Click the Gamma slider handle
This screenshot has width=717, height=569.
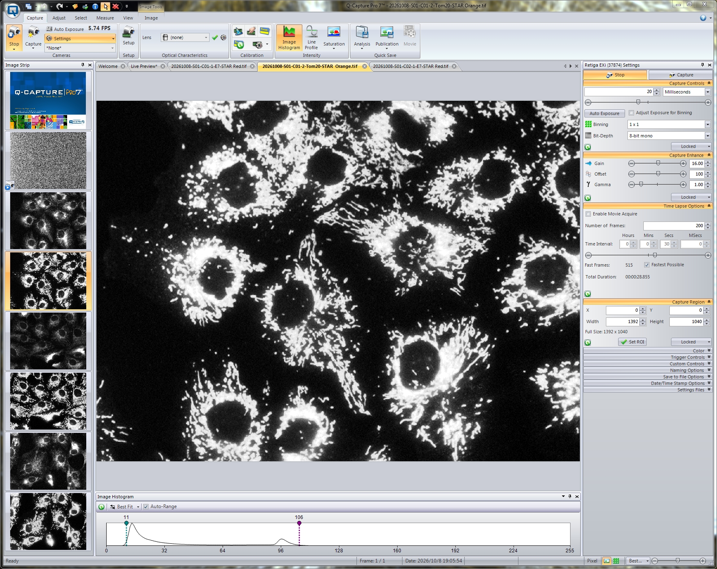(641, 185)
